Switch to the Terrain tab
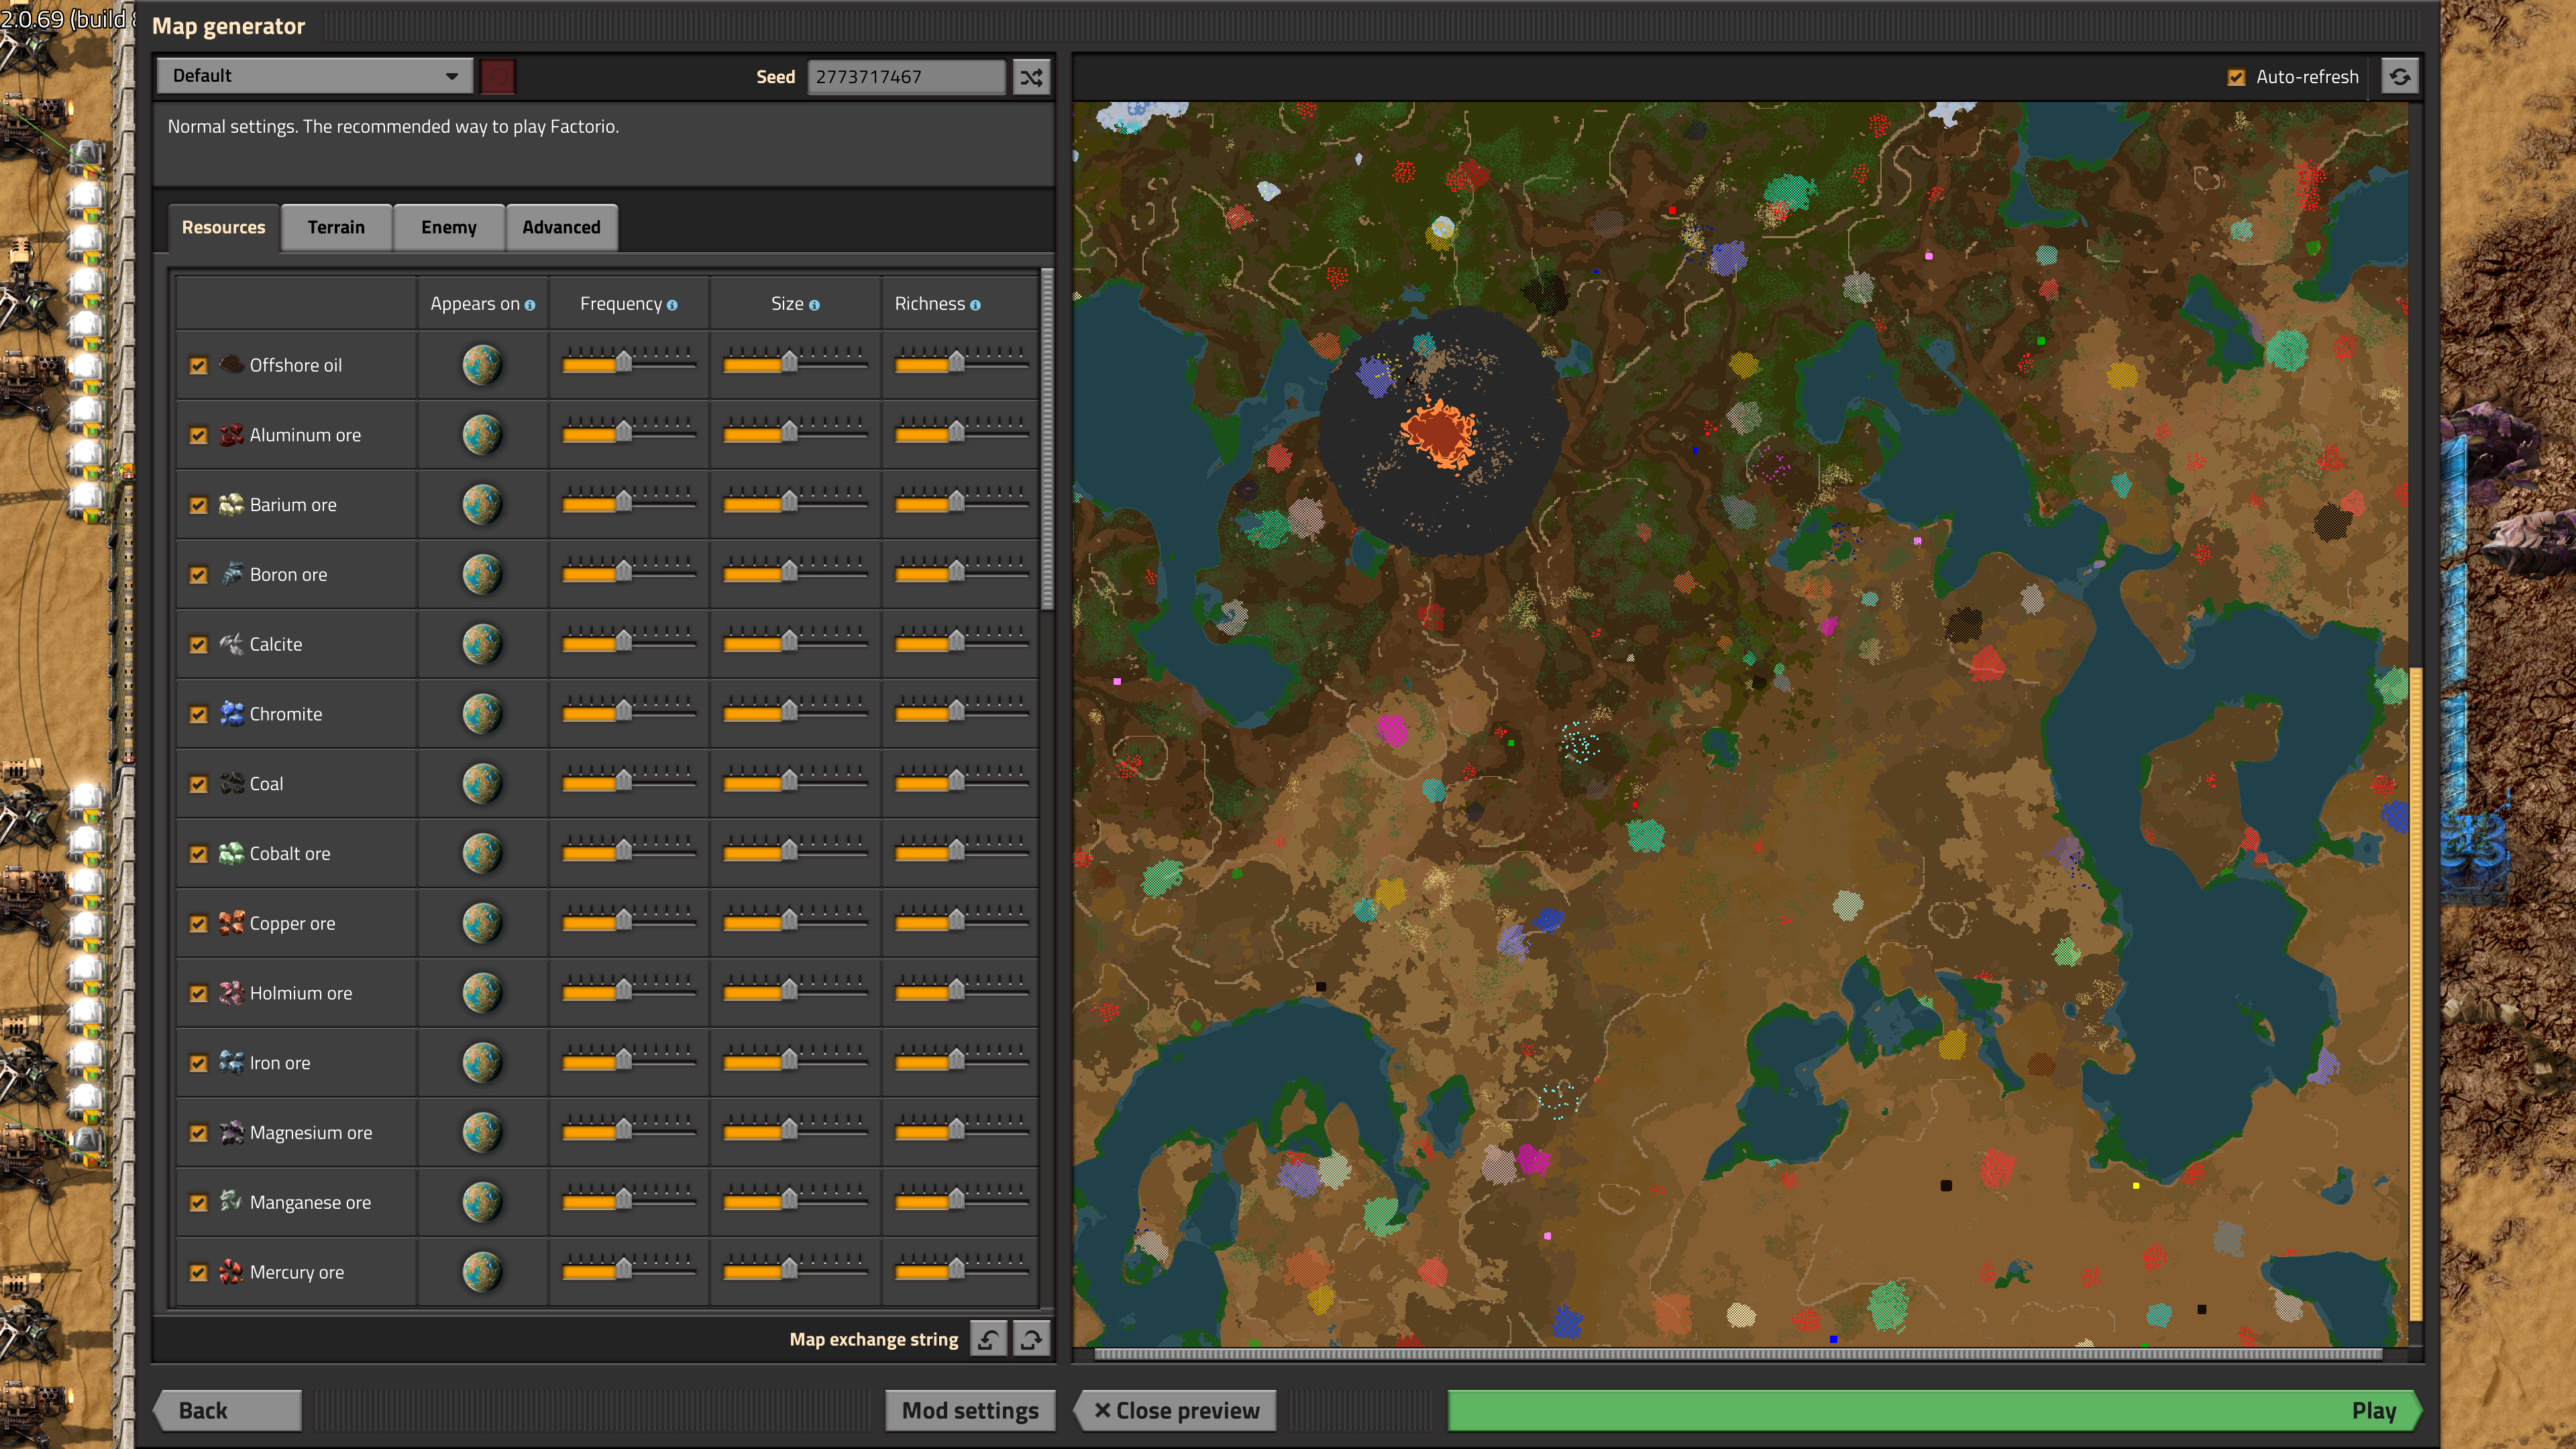This screenshot has height=1449, width=2576. [x=336, y=227]
